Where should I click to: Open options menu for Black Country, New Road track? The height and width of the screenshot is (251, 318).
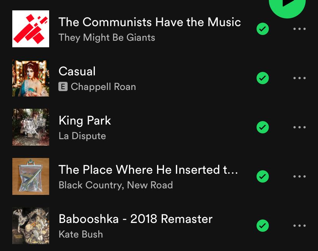tap(299, 176)
